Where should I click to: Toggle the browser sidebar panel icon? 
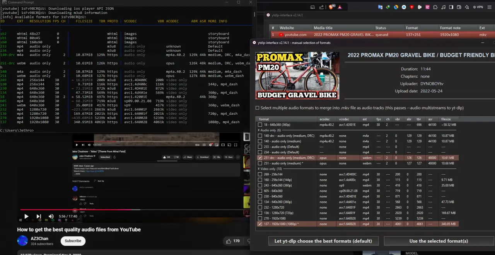pyautogui.click(x=451, y=7)
